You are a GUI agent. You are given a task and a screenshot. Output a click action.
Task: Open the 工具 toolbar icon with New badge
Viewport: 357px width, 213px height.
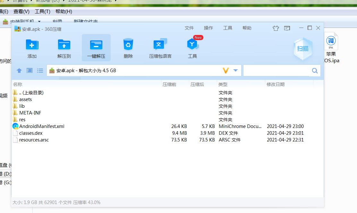[192, 45]
